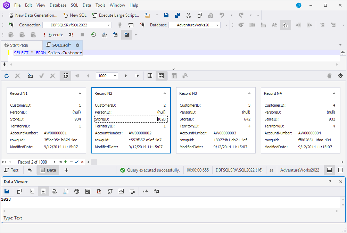Open the Database combo box dropdown

(x=217, y=25)
